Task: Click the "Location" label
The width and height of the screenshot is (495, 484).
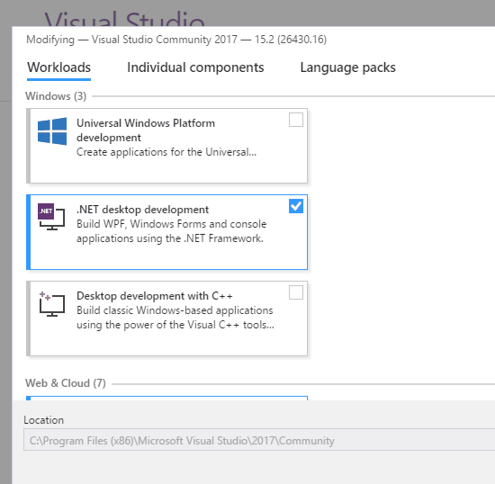Action: coord(43,420)
